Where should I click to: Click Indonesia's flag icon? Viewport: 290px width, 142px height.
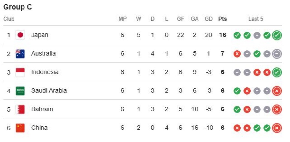coord(20,72)
